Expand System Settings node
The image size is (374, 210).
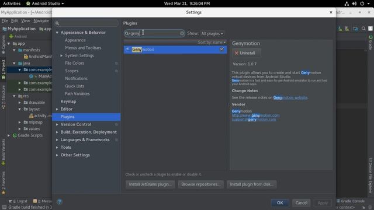click(61, 55)
